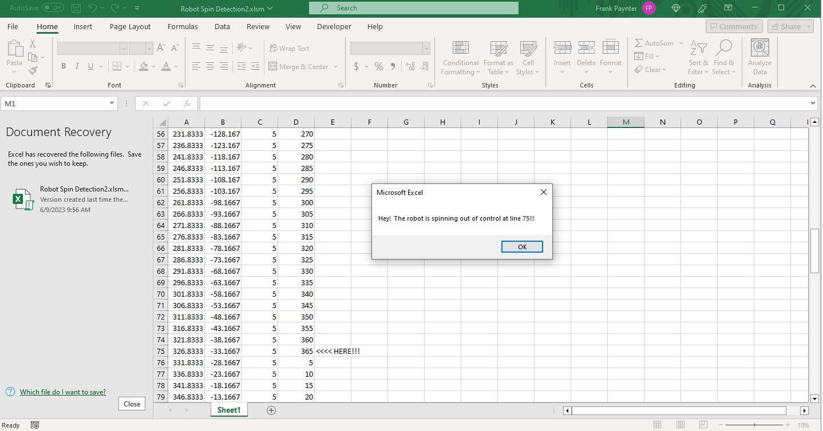Viewport: 823px width, 431px height.
Task: Open the Help tab
Action: pyautogui.click(x=375, y=26)
